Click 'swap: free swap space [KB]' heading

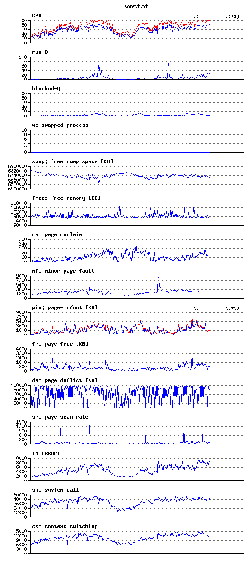point(73,161)
